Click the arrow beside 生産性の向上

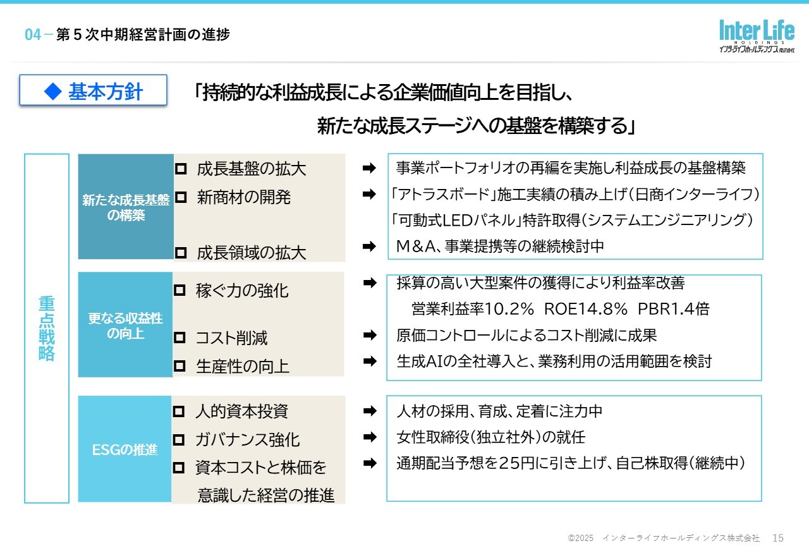tap(370, 362)
